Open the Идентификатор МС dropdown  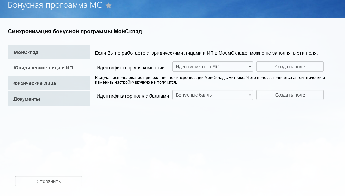pyautogui.click(x=212, y=67)
